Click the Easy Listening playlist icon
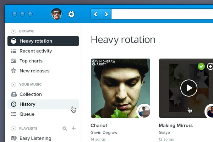 click(x=14, y=138)
